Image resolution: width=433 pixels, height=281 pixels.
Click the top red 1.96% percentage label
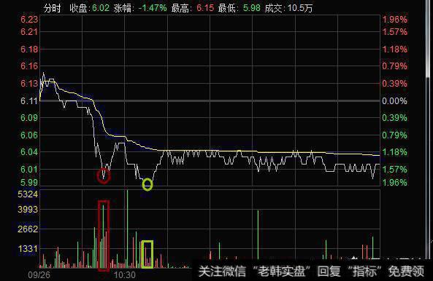click(x=394, y=20)
